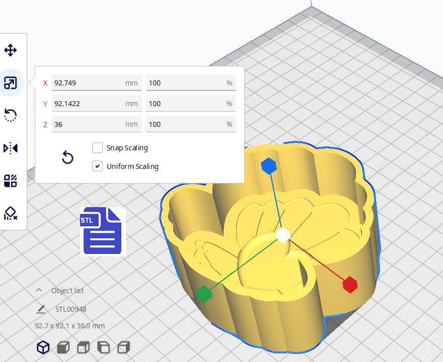Click the blue Z-axis scale handle

[269, 165]
